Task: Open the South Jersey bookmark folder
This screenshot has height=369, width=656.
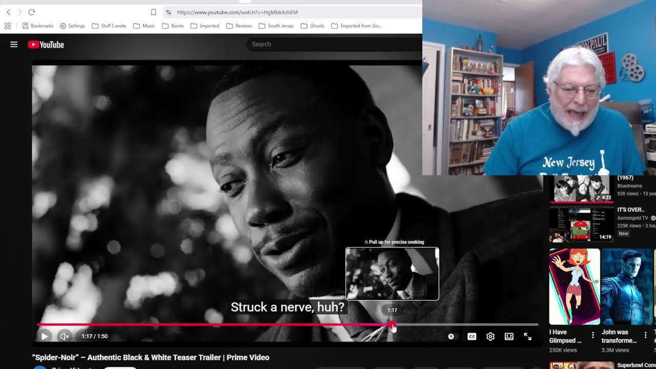Action: (x=276, y=26)
